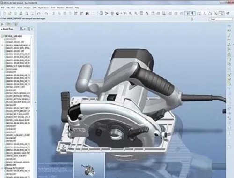Screen dimensions: 234x178
Task: Open the Model Tree Settings dropdown
Action: [30, 29]
